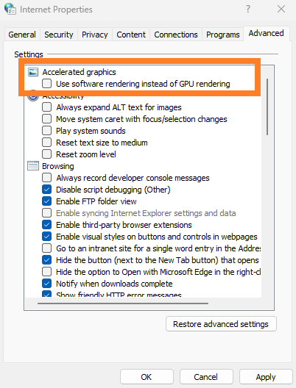Click the question mark help icon
296x388 pixels.
(x=248, y=9)
